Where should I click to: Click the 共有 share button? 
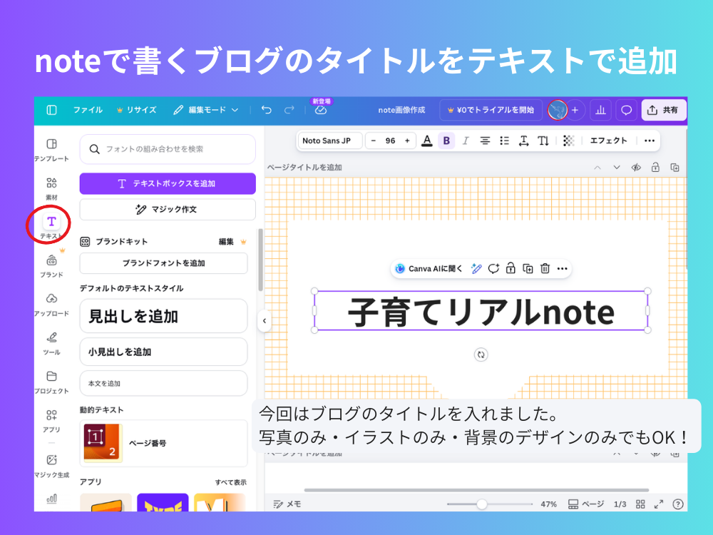pos(663,110)
